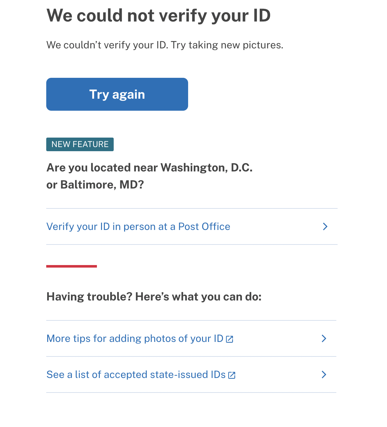387x427 pixels.
Task: Click the NEW FEATURE badge
Action: click(80, 144)
